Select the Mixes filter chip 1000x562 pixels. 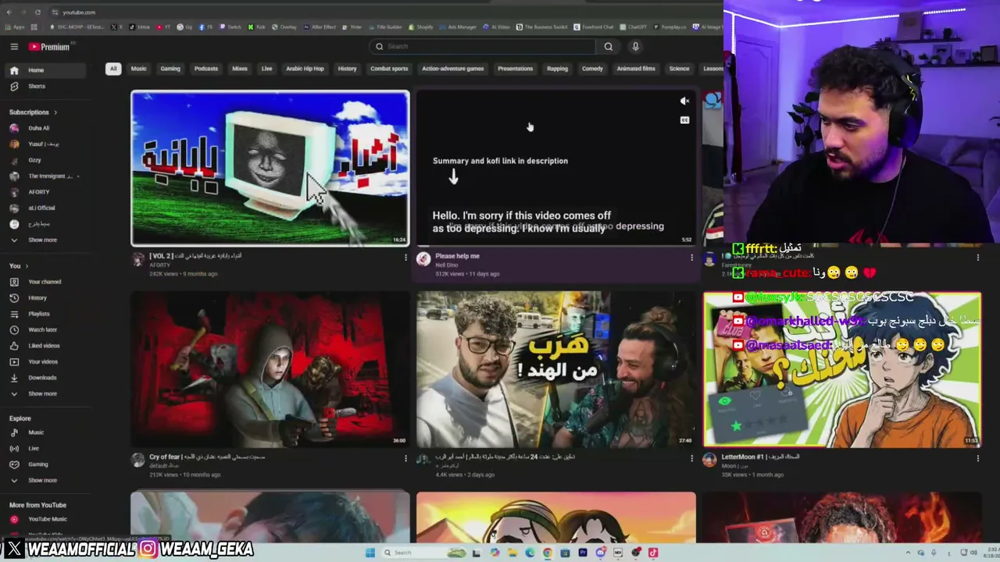point(240,69)
